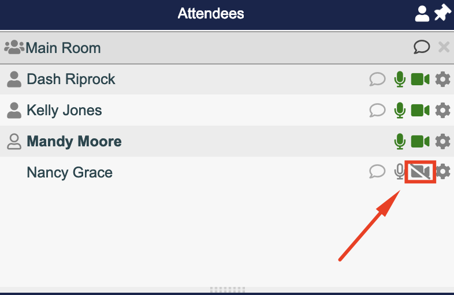This screenshot has height=295, width=454.
Task: Enable Nancy Grace's microphone
Action: click(x=399, y=172)
